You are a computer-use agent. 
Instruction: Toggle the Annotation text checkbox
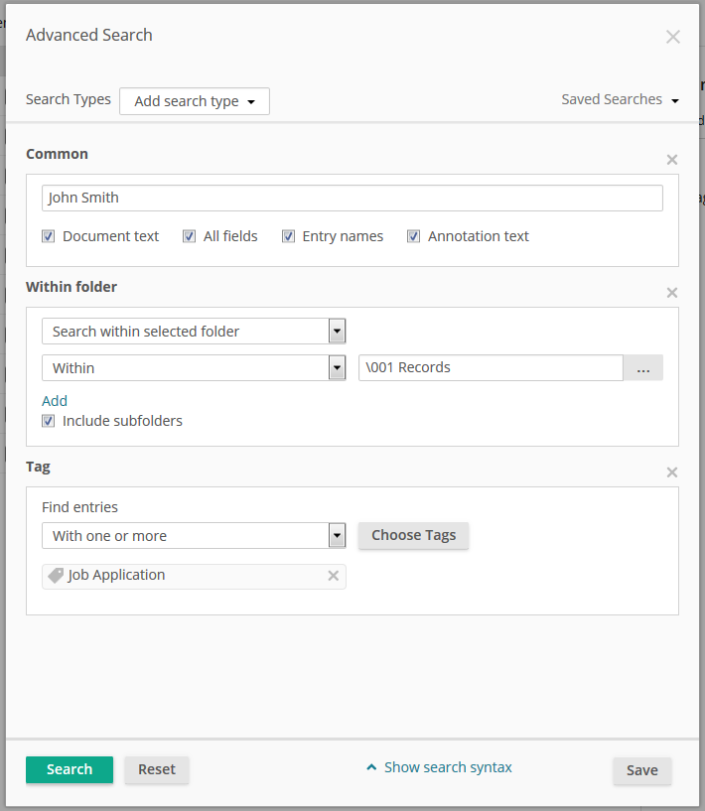pos(414,236)
